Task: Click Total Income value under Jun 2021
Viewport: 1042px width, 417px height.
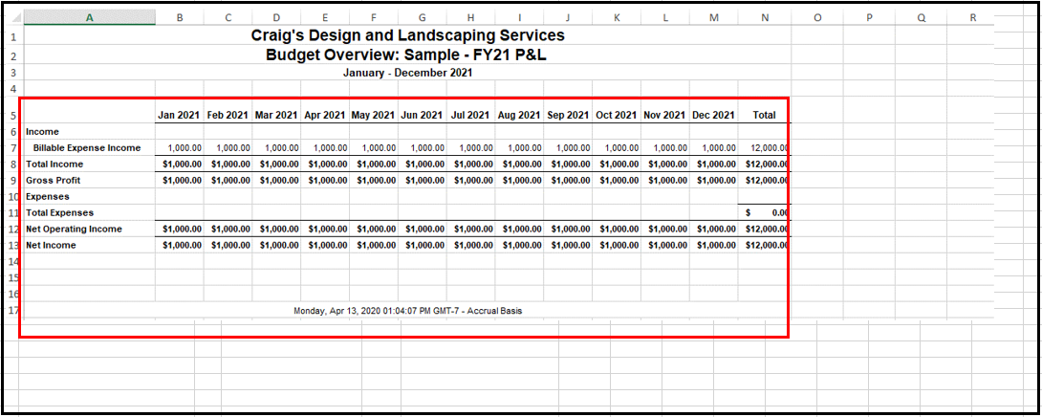Action: pyautogui.click(x=423, y=164)
